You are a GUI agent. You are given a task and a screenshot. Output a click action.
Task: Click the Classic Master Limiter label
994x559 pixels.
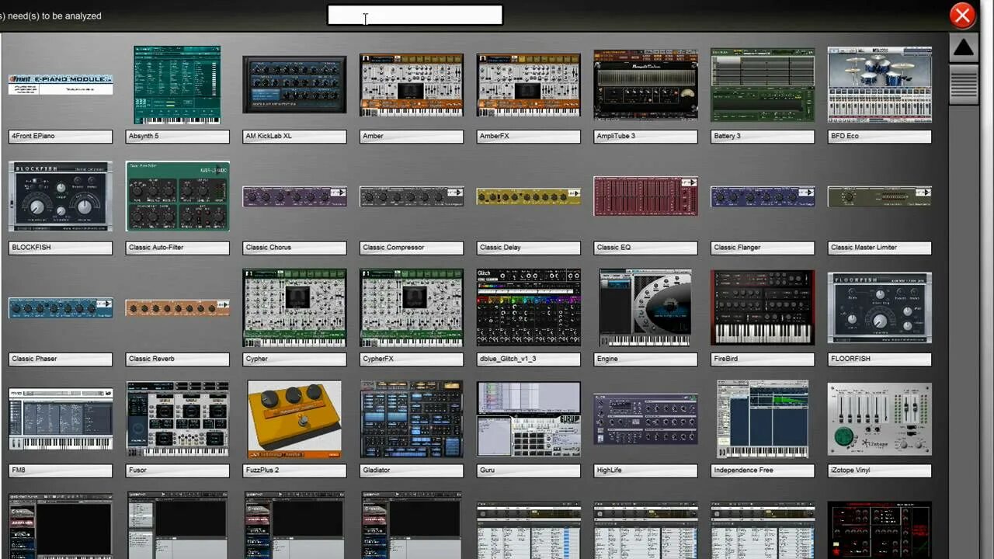coord(880,248)
